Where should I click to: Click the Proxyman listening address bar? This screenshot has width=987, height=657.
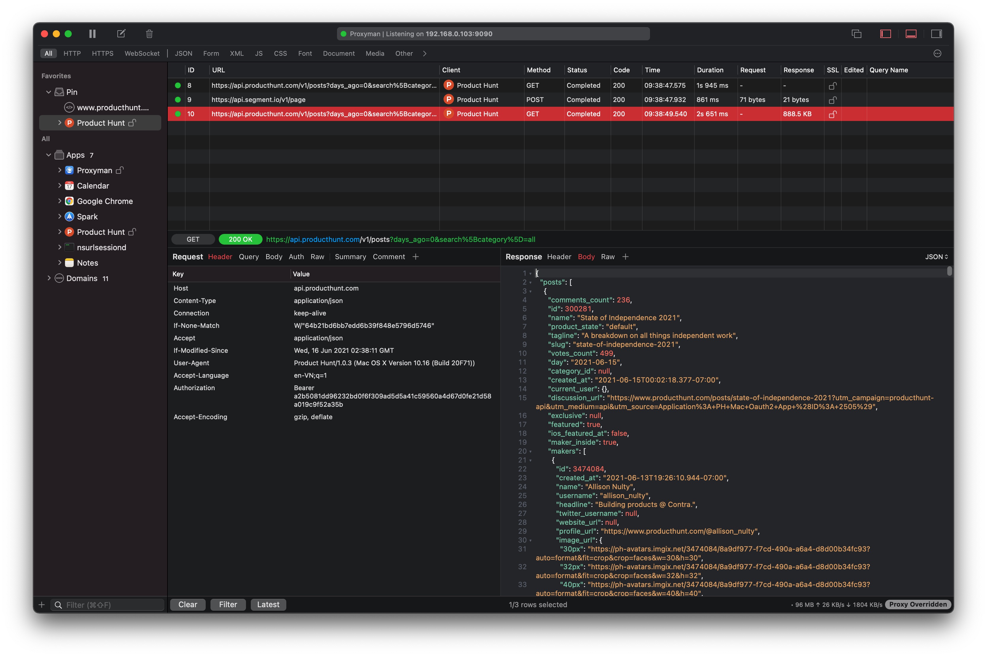493,34
